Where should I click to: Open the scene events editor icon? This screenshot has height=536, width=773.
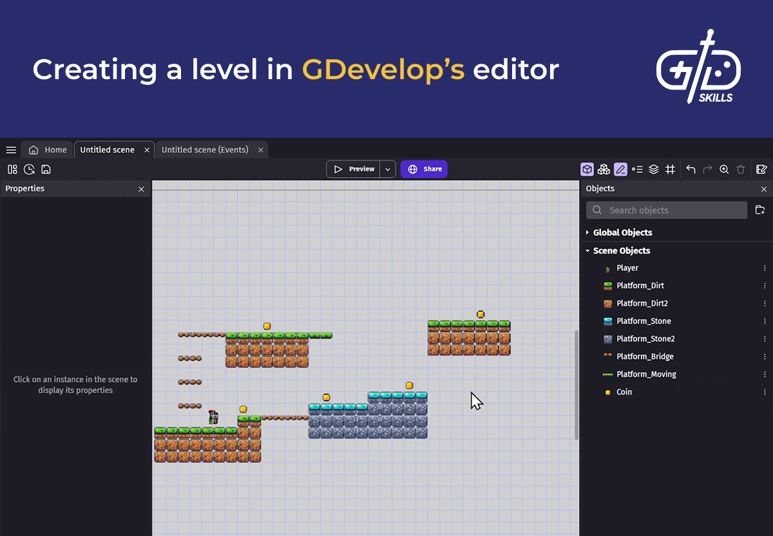(x=761, y=169)
